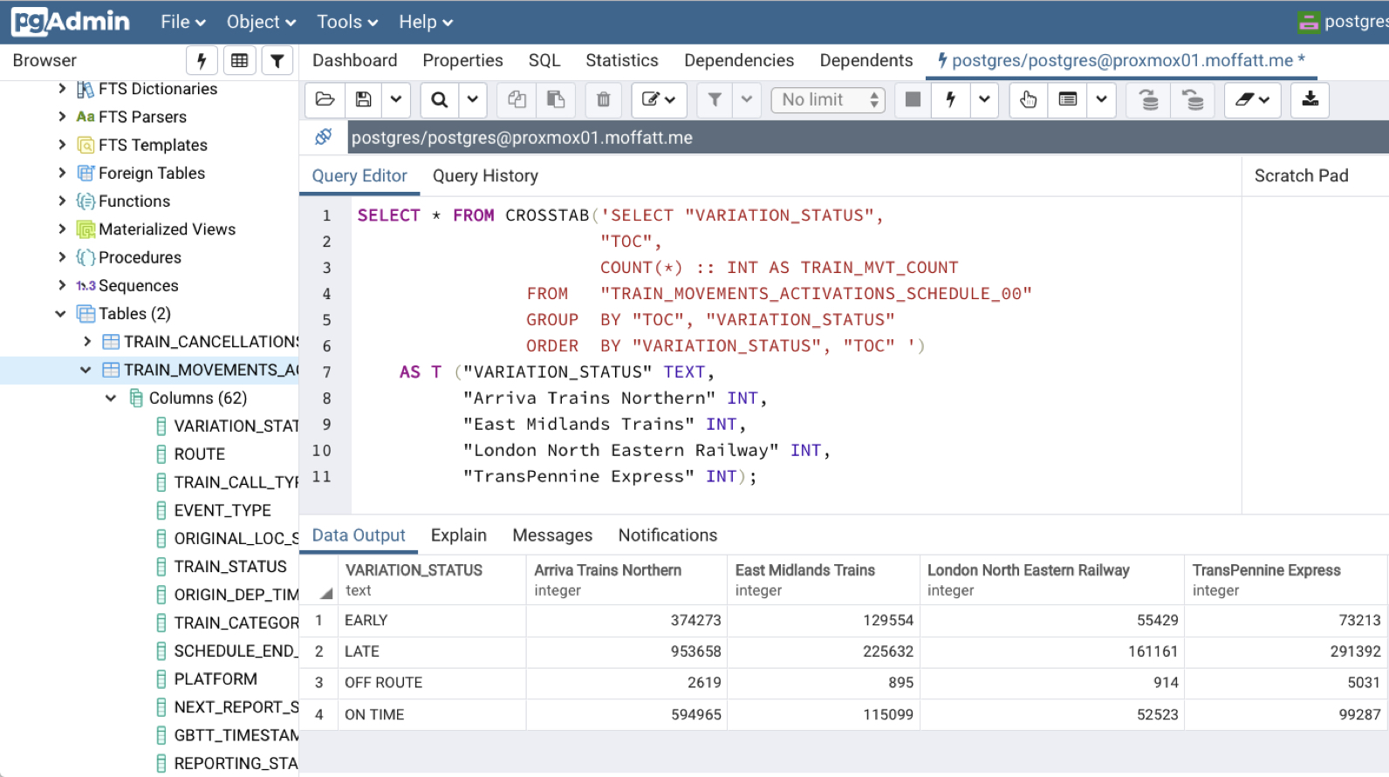Expand the Materialized Views tree node
The image size is (1389, 777).
[62, 228]
